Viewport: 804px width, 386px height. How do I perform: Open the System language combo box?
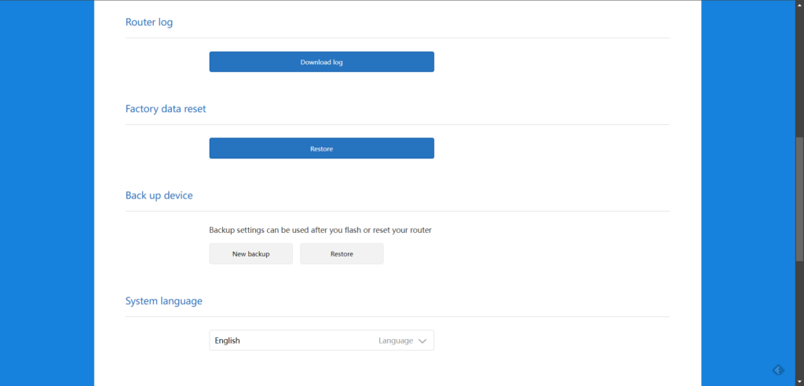coord(321,340)
